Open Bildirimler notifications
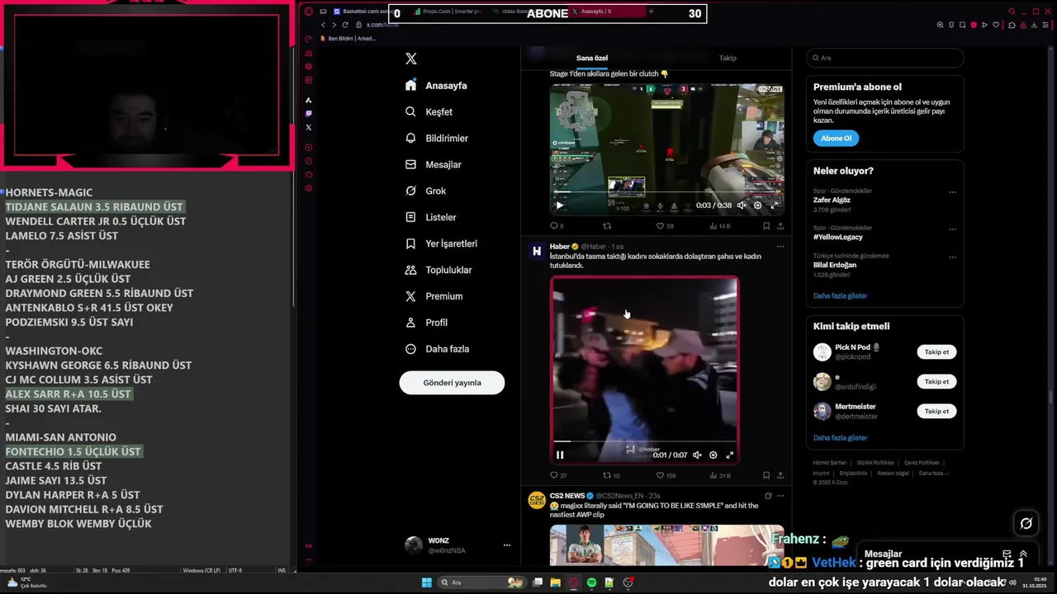Image resolution: width=1057 pixels, height=594 pixels. point(437,139)
